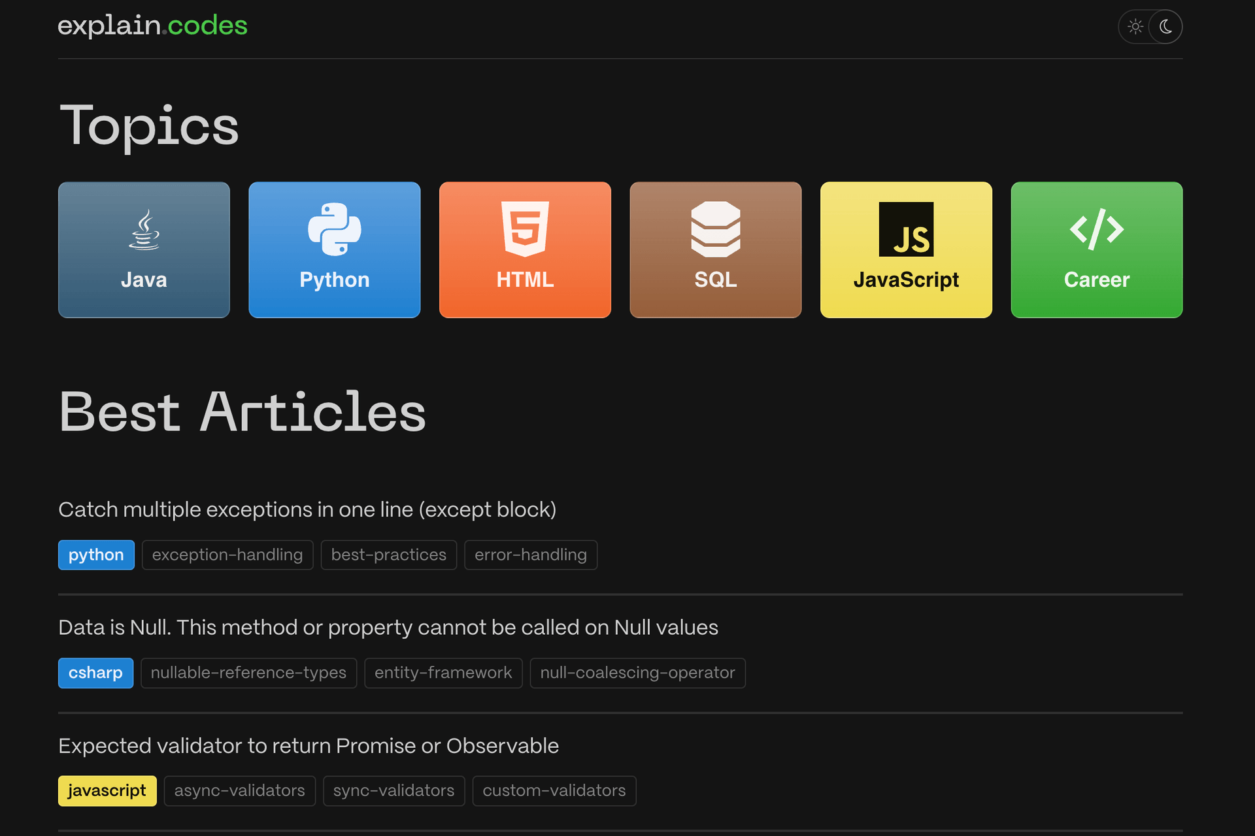Open the Python topic card
Image resolution: width=1255 pixels, height=836 pixels.
point(334,249)
